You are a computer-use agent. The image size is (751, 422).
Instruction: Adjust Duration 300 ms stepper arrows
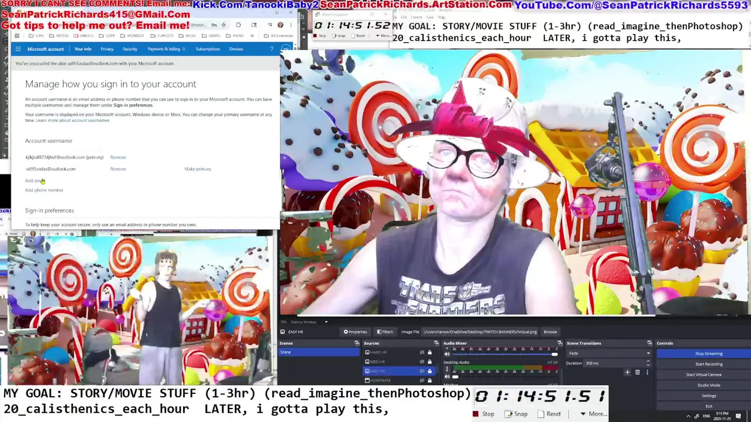648,363
